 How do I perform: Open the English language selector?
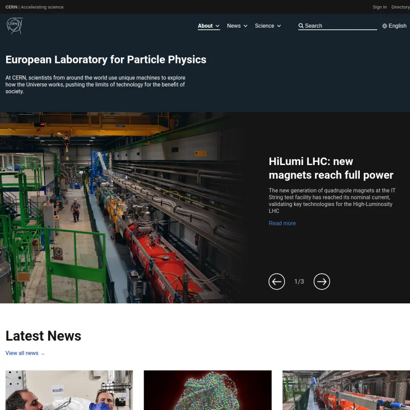[x=394, y=26]
